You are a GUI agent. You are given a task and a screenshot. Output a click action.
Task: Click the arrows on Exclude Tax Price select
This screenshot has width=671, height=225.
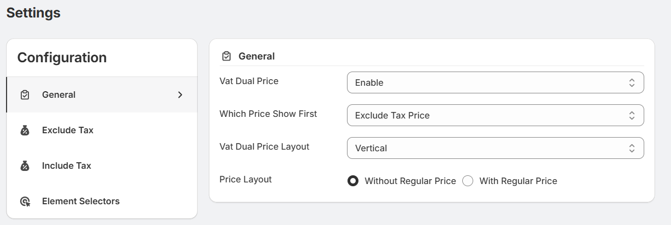(x=632, y=116)
